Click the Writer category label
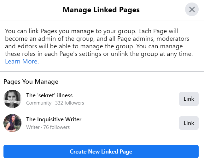 click(33, 127)
